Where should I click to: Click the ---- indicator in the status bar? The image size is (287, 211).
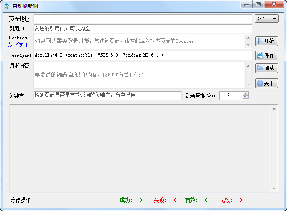tap(271, 200)
